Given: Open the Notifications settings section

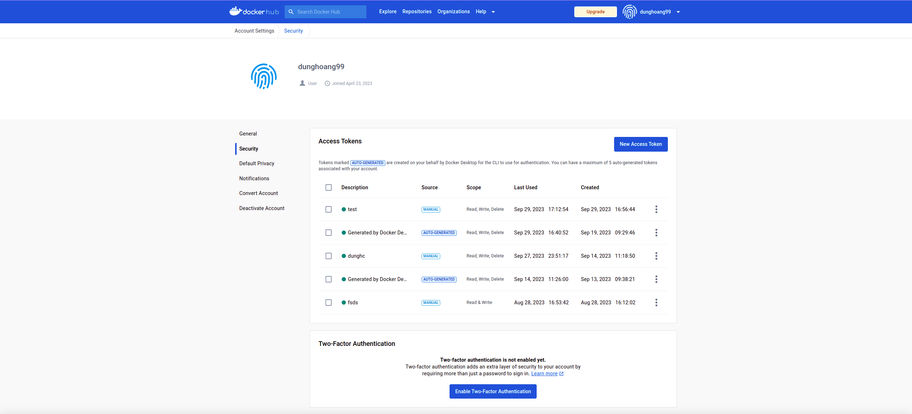Looking at the screenshot, I should 254,179.
